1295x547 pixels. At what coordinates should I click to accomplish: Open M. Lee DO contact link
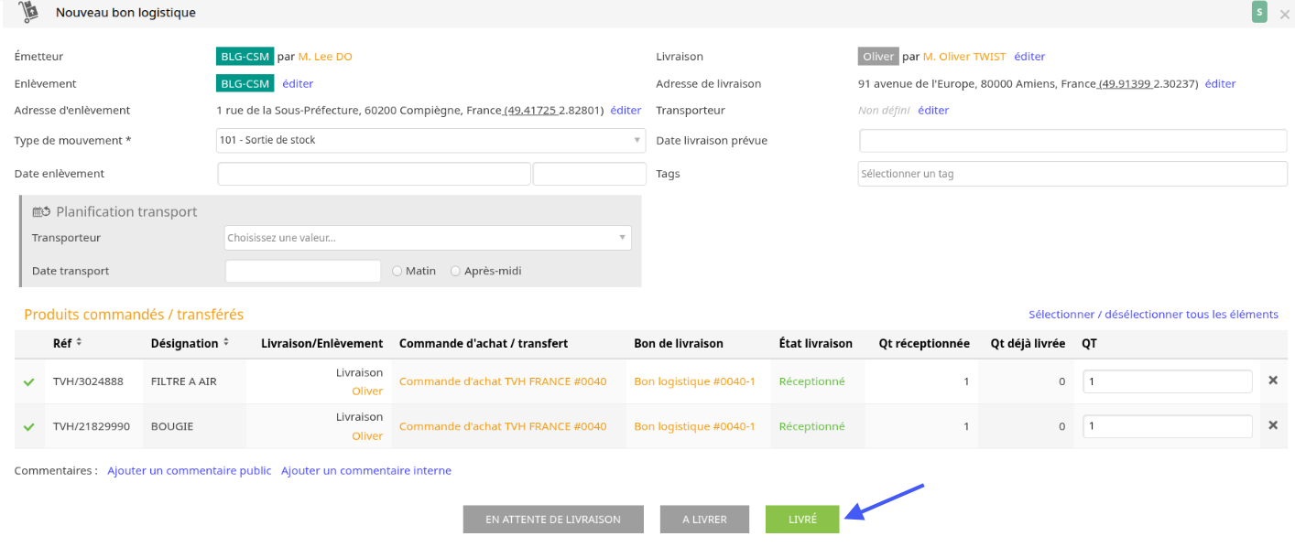pyautogui.click(x=325, y=57)
